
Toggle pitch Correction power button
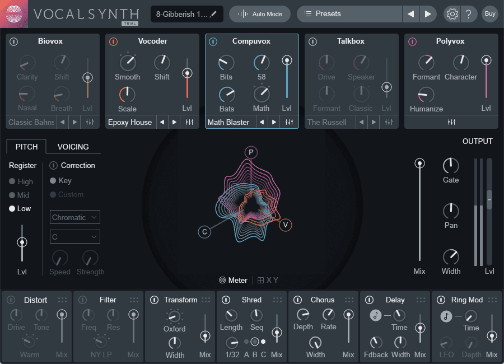pyautogui.click(x=53, y=165)
